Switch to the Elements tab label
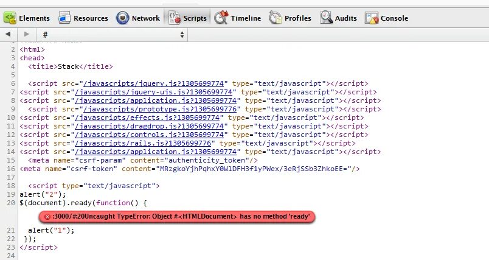 pyautogui.click(x=34, y=18)
